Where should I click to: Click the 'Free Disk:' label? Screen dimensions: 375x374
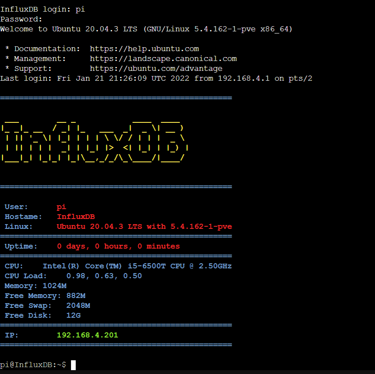click(28, 316)
